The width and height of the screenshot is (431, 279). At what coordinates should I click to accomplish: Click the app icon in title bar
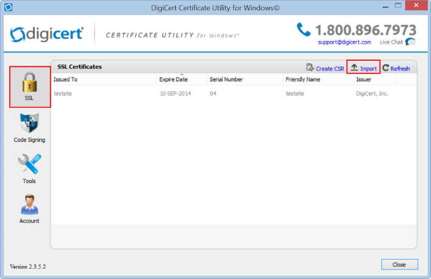tap(8, 8)
